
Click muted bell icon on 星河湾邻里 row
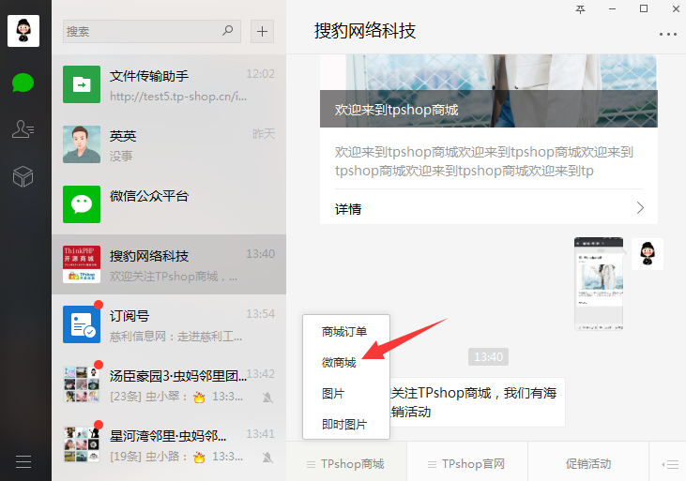[x=267, y=457]
